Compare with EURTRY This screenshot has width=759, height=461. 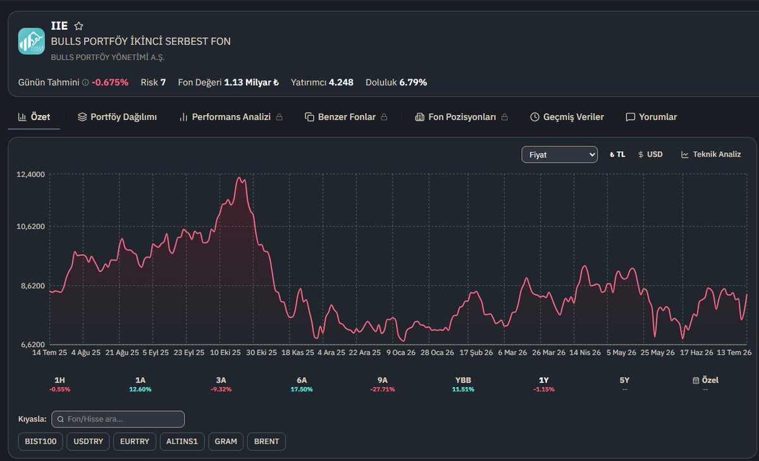point(135,441)
